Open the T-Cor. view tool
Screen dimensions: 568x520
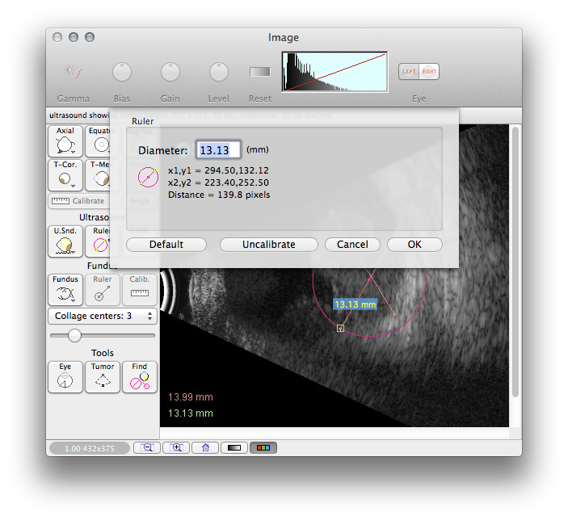(x=65, y=174)
